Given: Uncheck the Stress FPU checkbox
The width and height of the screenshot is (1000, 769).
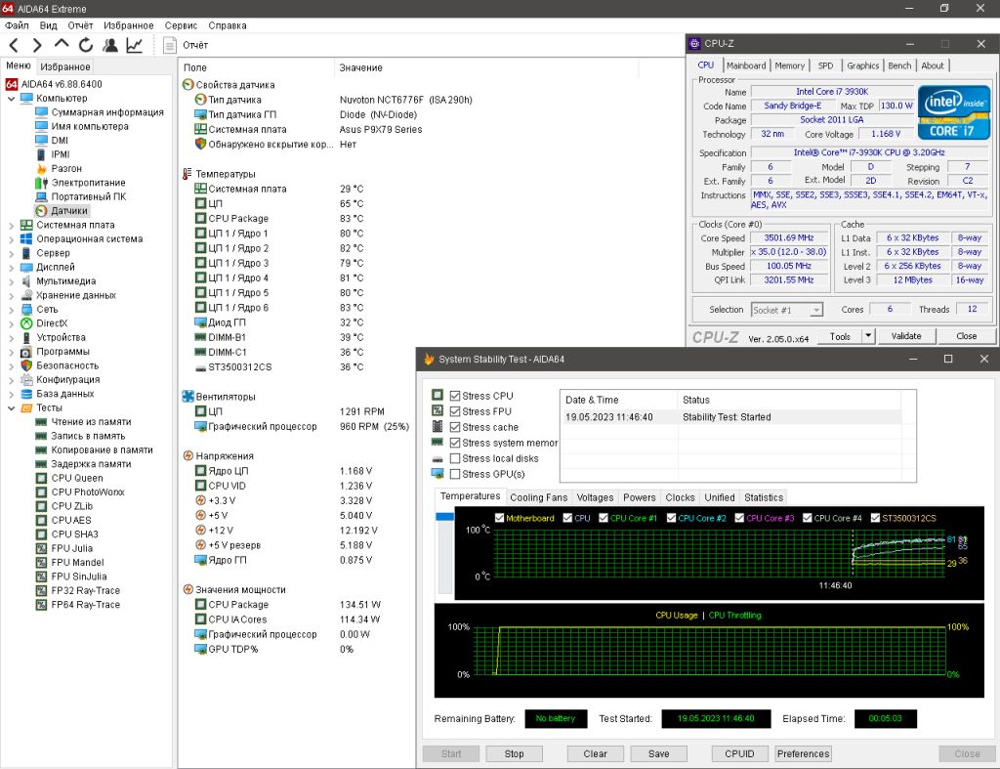Looking at the screenshot, I should 455,411.
